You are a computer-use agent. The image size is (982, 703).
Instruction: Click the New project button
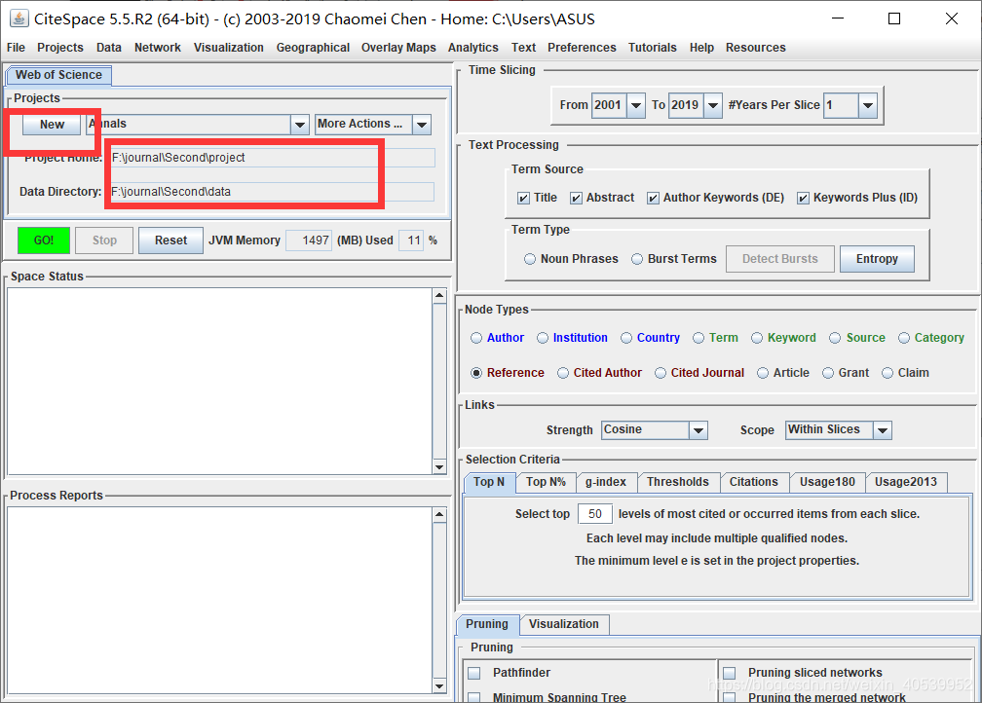click(x=52, y=124)
